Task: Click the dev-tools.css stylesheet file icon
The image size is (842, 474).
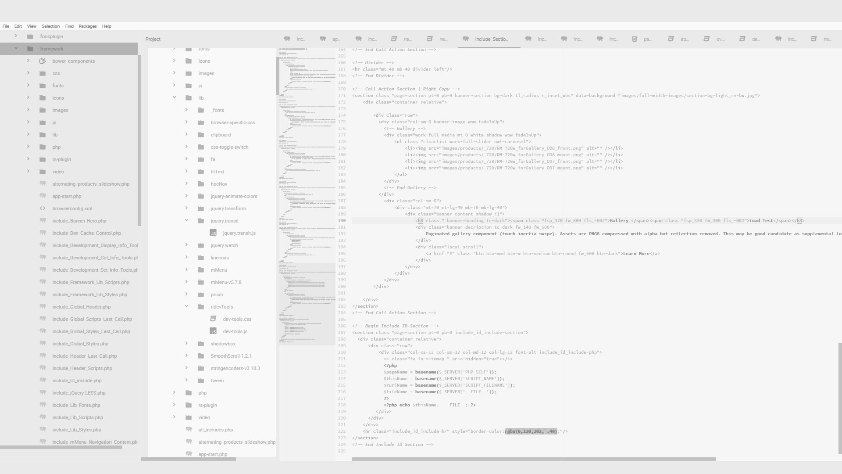Action: pyautogui.click(x=213, y=319)
